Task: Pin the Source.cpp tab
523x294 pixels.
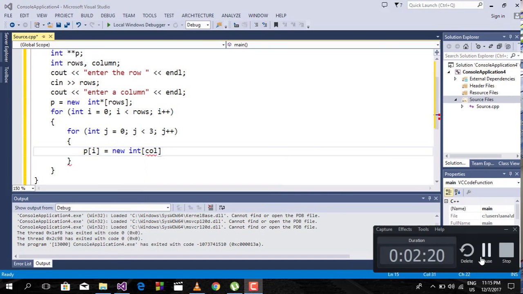Action: tap(44, 37)
